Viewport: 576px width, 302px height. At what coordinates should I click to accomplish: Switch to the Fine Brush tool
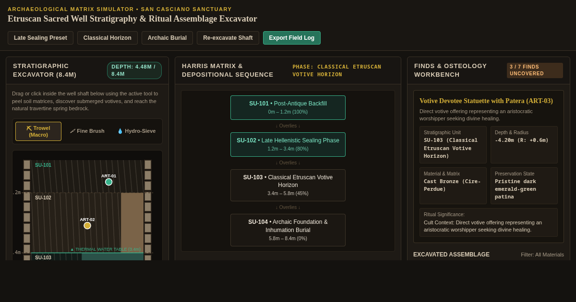click(x=87, y=131)
